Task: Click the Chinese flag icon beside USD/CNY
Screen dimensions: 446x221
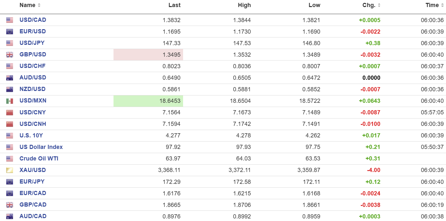Action: pyautogui.click(x=10, y=113)
